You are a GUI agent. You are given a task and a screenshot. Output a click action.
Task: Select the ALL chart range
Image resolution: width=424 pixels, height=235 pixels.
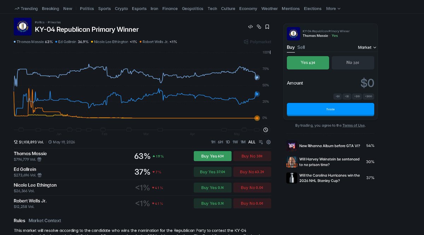(x=252, y=142)
